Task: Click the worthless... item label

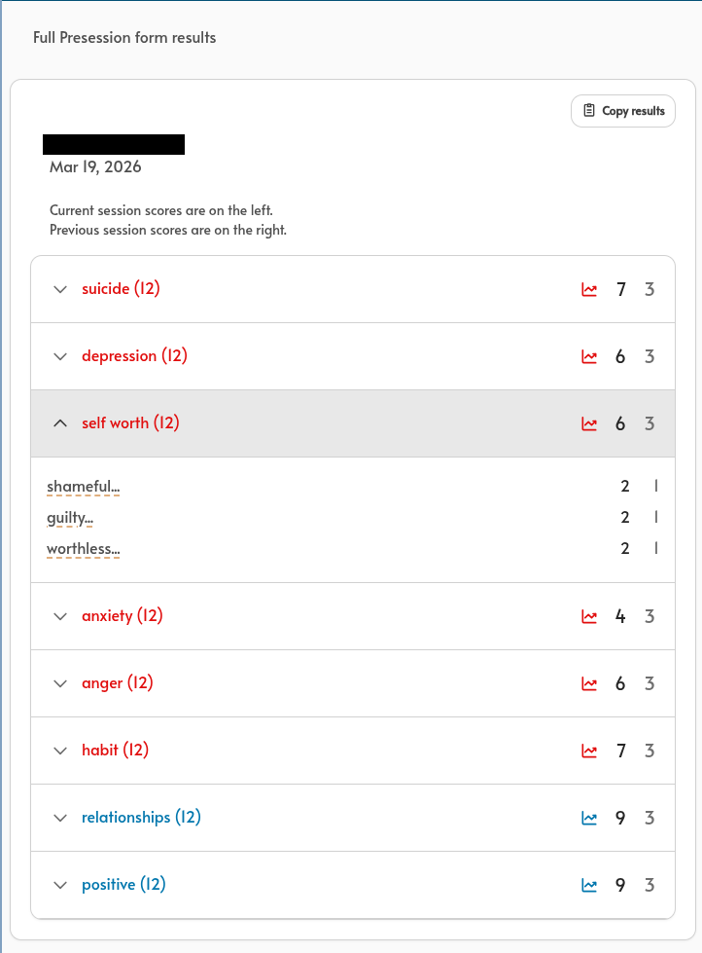Action: (x=84, y=549)
